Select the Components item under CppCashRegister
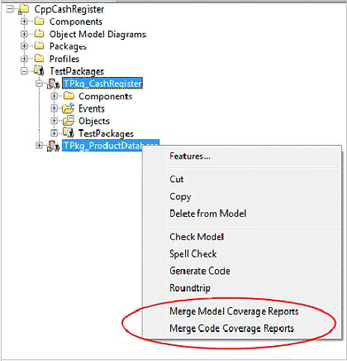Viewport: 347px width, 361px height. pyautogui.click(x=76, y=22)
